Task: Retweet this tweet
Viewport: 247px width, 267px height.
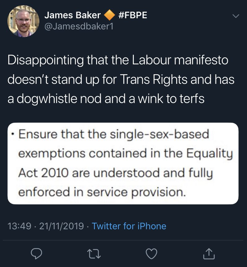Action: click(x=93, y=253)
